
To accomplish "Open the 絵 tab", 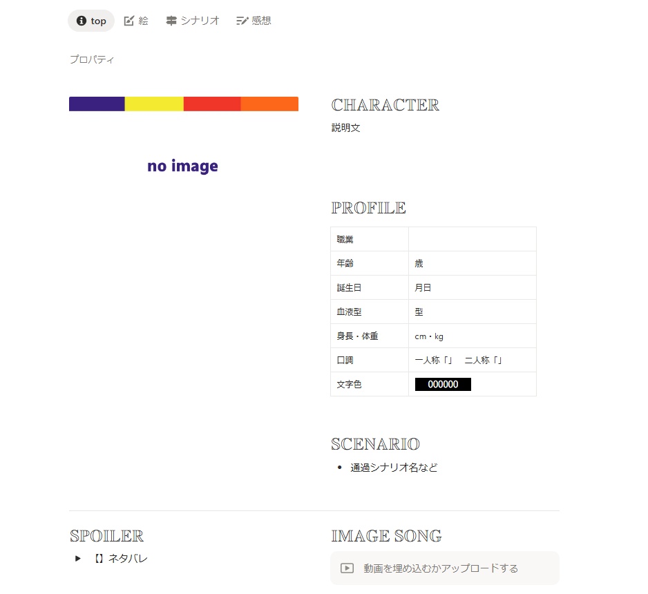I will pyautogui.click(x=142, y=21).
